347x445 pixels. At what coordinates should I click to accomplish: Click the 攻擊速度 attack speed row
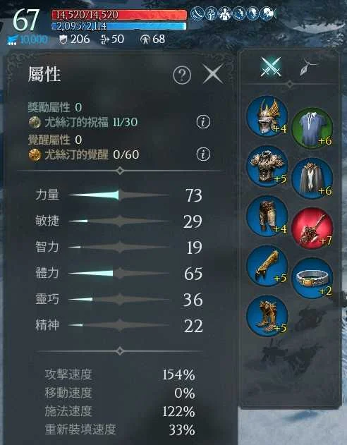click(120, 375)
